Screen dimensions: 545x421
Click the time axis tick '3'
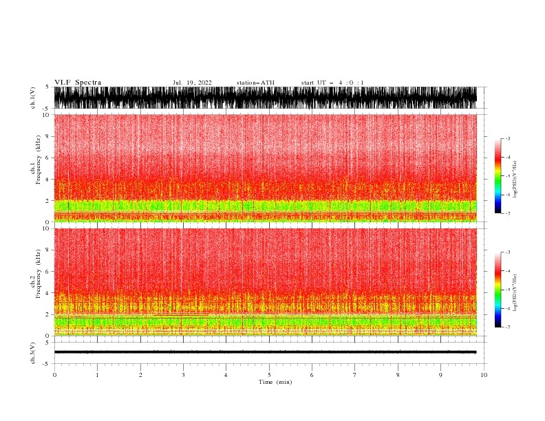(183, 375)
